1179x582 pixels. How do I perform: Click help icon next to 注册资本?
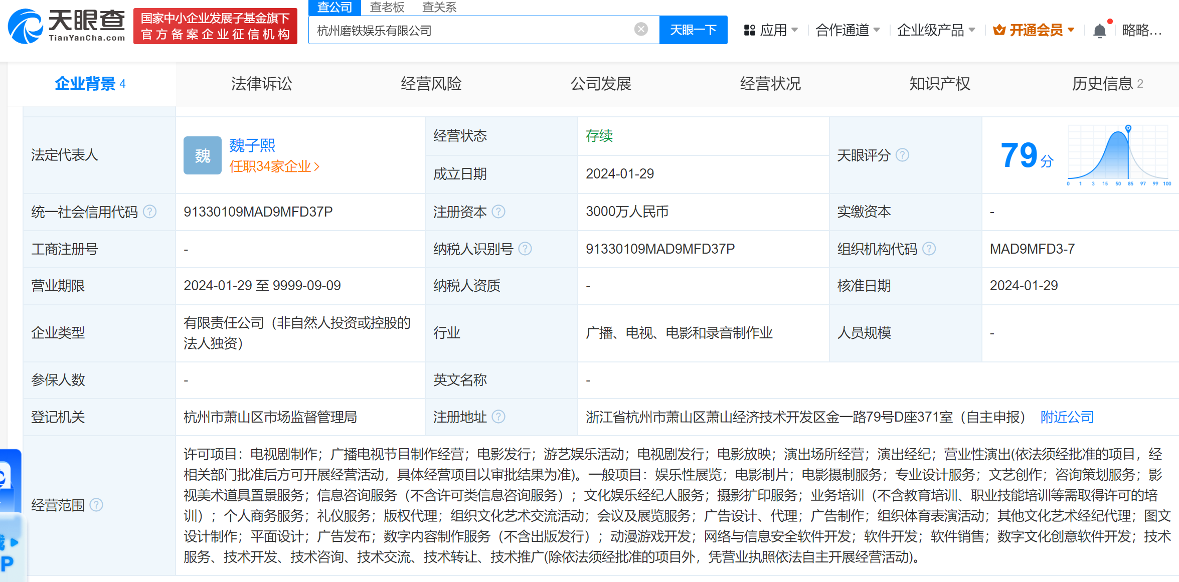click(x=498, y=212)
